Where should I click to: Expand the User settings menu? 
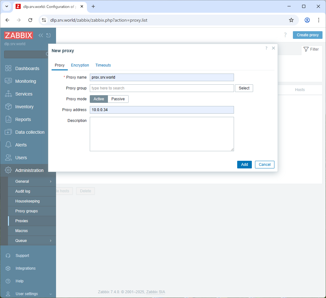tap(28, 294)
